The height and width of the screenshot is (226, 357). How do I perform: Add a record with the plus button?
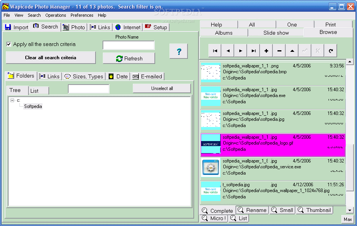pos(266,51)
